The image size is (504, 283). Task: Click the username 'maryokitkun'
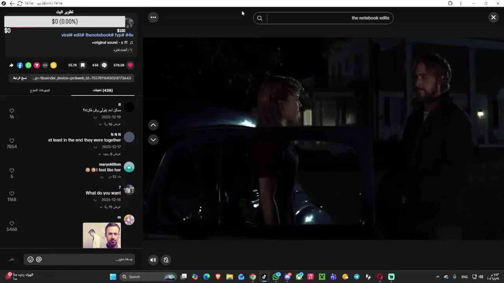coord(110,164)
